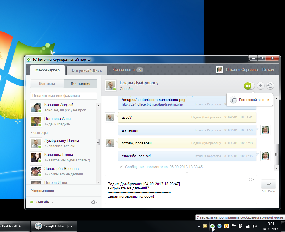Viewport: 285px width, 232px height.
Task: Open the Битрикс24.Диск tab
Action: [87, 70]
